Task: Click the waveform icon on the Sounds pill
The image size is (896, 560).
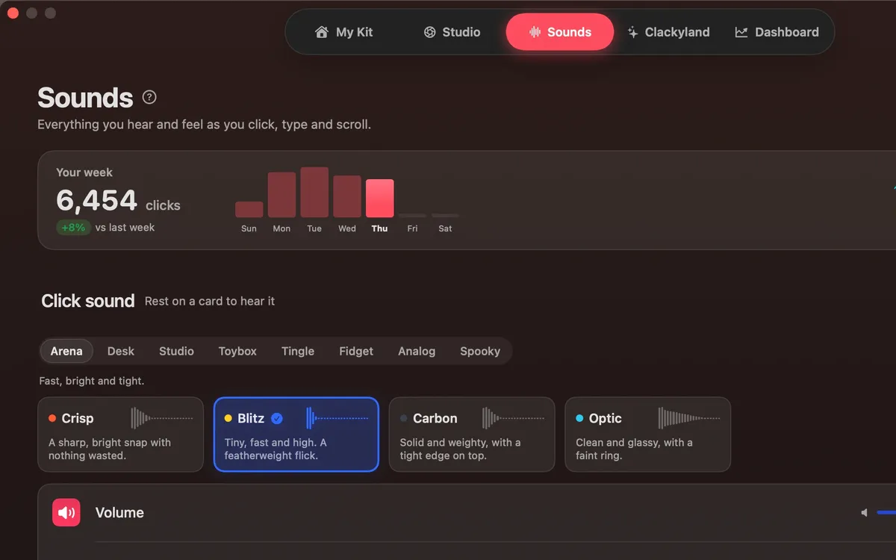Action: click(535, 32)
